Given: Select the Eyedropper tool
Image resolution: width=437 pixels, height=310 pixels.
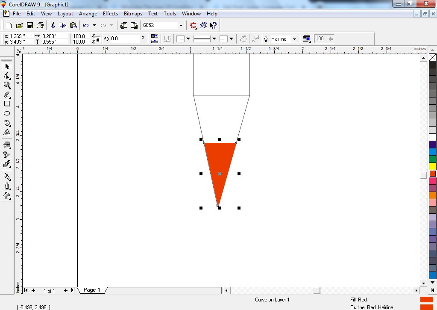Looking at the screenshot, I should click(7, 176).
